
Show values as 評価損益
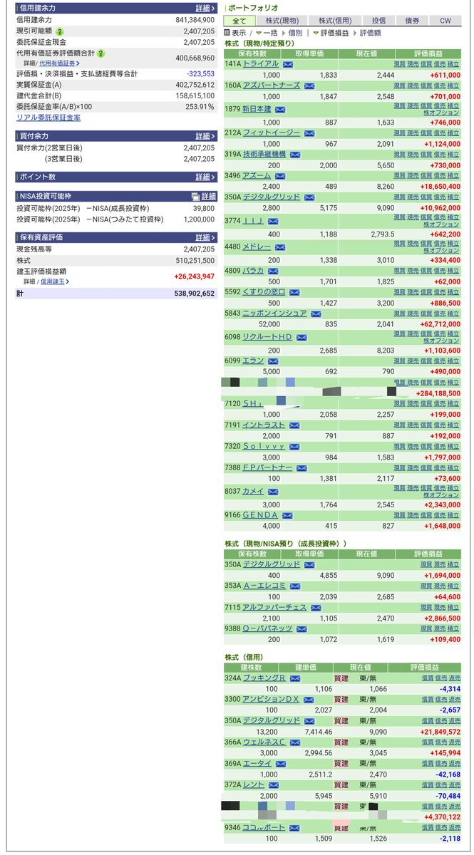pos(334,33)
